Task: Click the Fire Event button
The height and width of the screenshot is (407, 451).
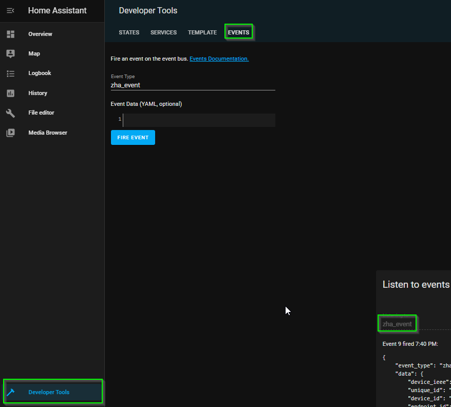Action: pyautogui.click(x=133, y=138)
